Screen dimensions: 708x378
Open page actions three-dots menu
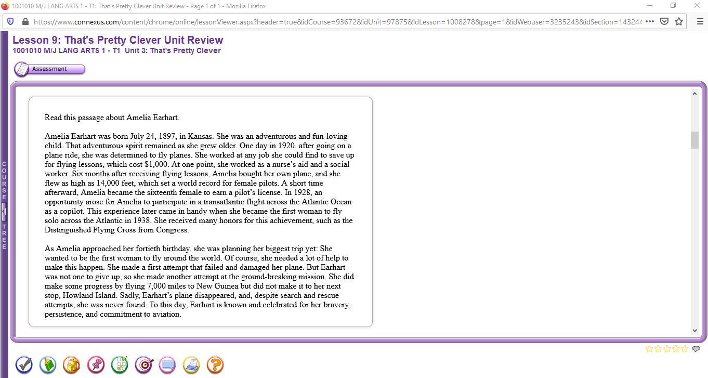coord(650,21)
